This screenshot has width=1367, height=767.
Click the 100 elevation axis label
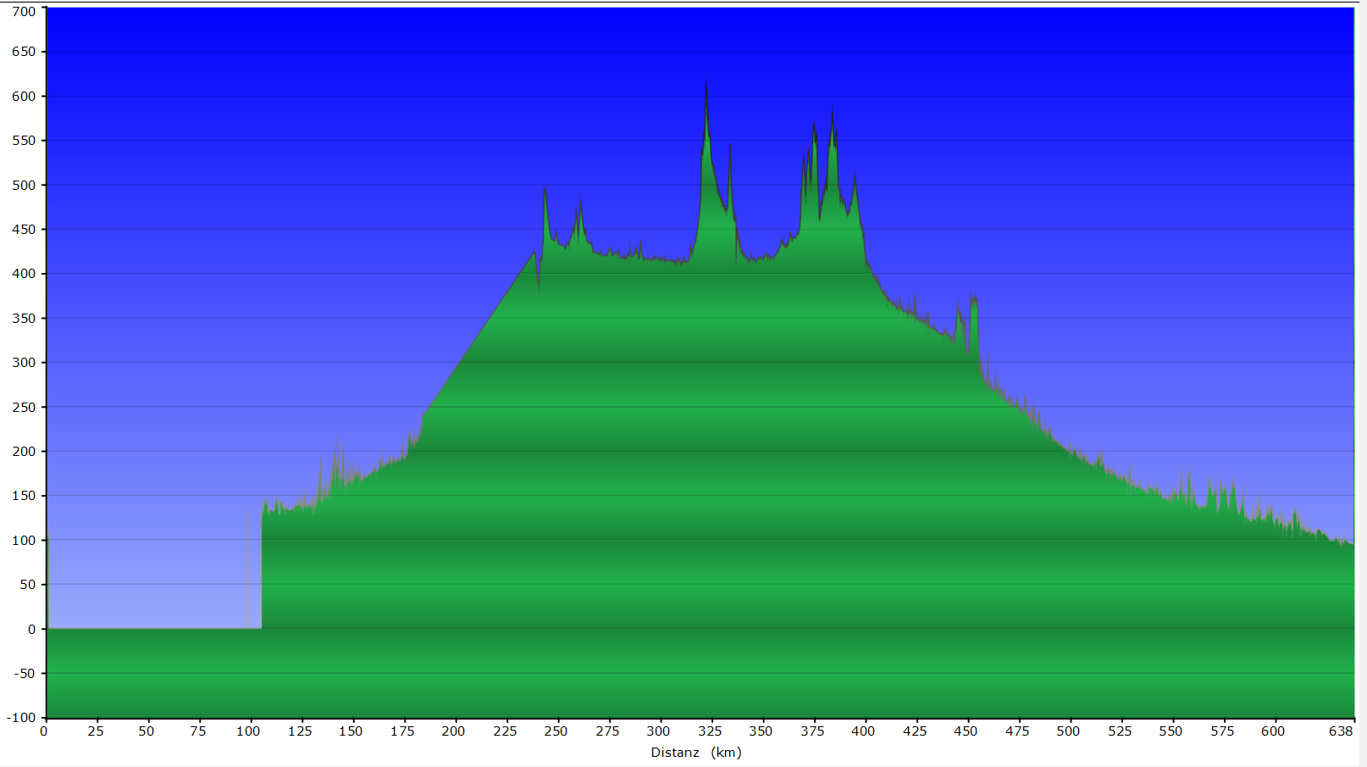pyautogui.click(x=24, y=541)
